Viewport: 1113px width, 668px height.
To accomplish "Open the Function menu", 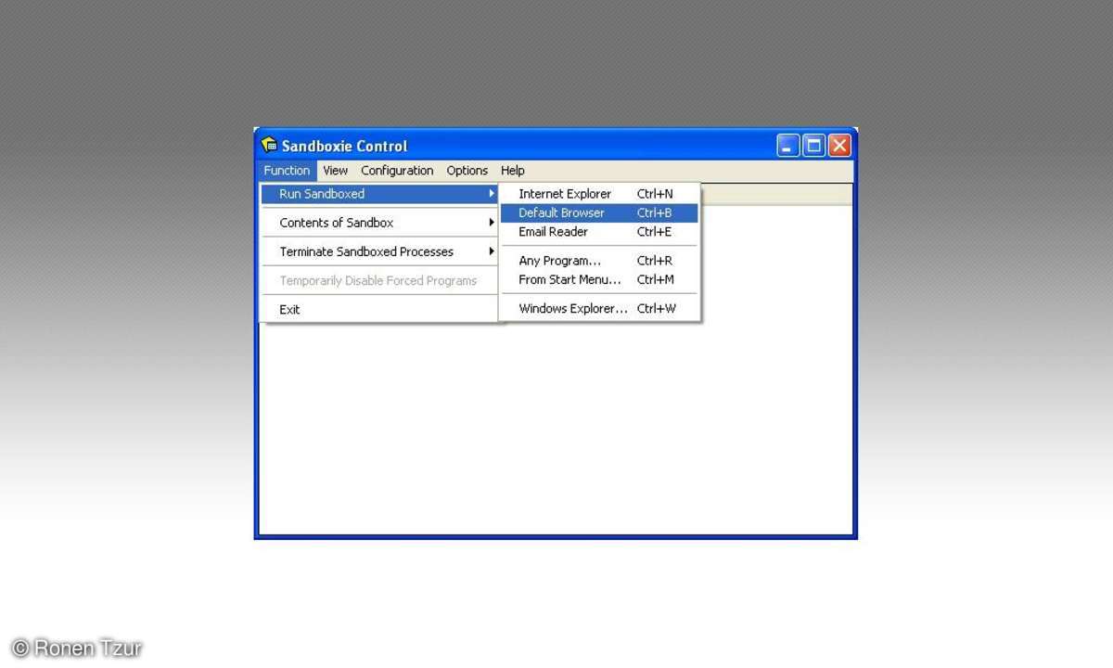I will click(287, 171).
